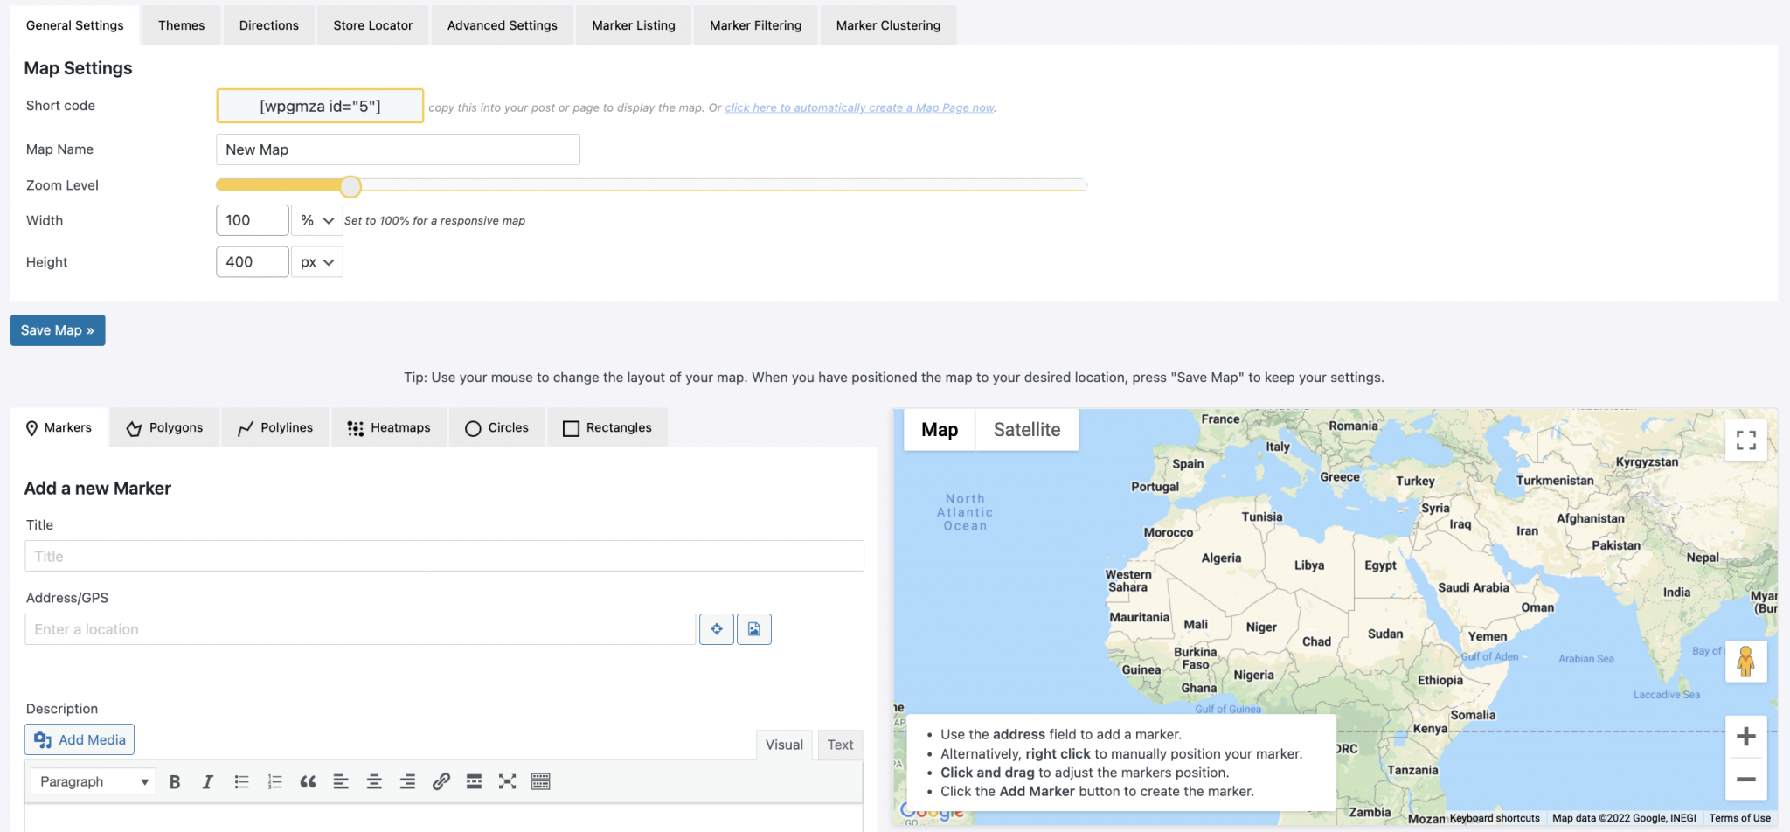Click the marker image picker icon
The height and width of the screenshot is (832, 1790).
pos(753,628)
